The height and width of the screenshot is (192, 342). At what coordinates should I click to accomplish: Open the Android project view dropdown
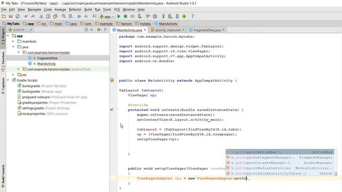pos(20,30)
